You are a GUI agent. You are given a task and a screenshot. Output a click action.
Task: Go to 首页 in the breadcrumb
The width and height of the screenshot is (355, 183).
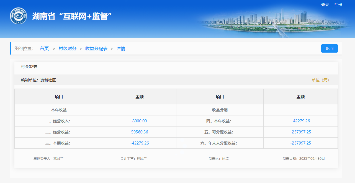click(x=44, y=49)
